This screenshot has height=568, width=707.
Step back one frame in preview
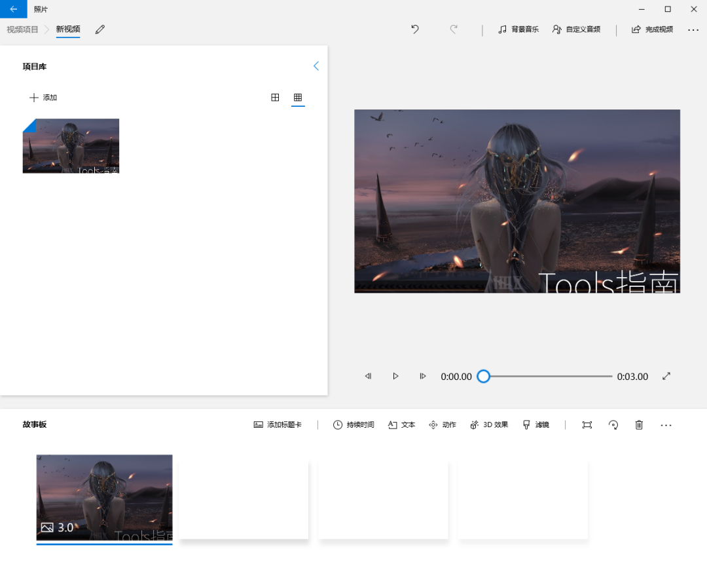click(x=369, y=376)
